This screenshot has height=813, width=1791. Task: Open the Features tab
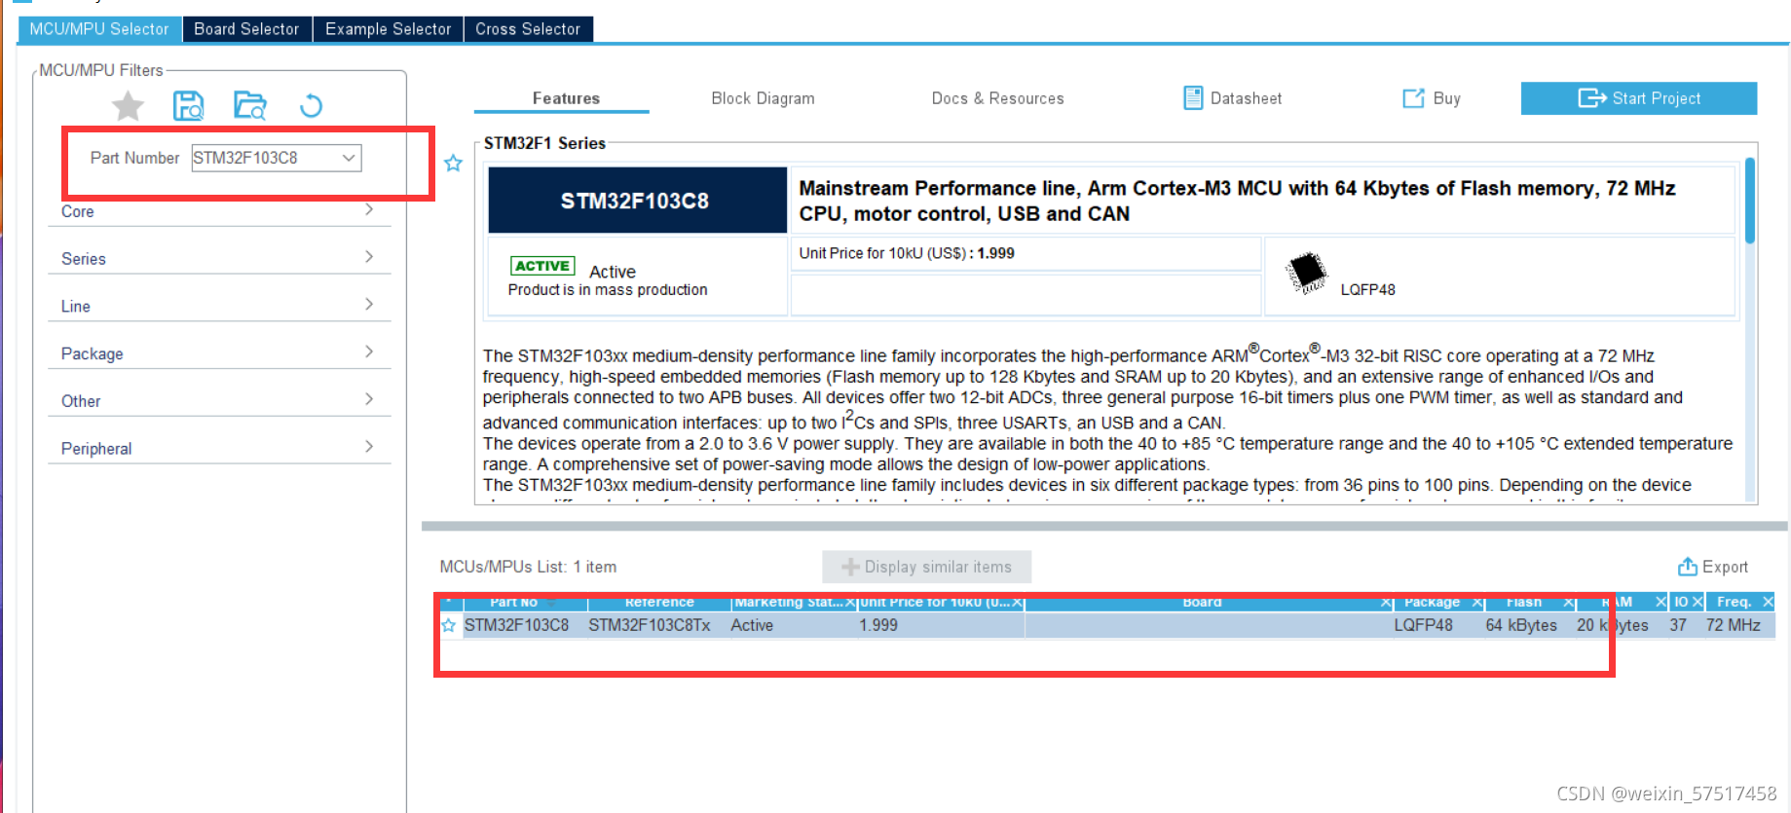[566, 98]
